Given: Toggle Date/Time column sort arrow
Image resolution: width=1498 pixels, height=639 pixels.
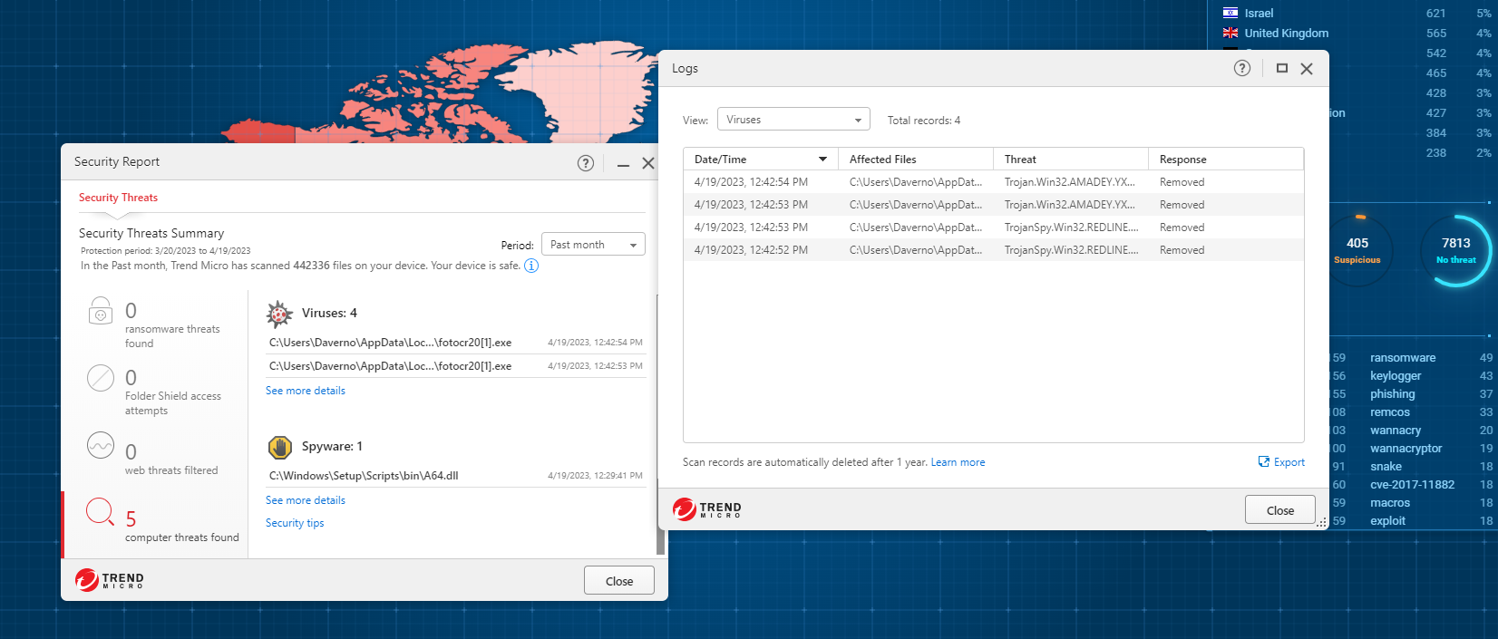Looking at the screenshot, I should coord(822,160).
